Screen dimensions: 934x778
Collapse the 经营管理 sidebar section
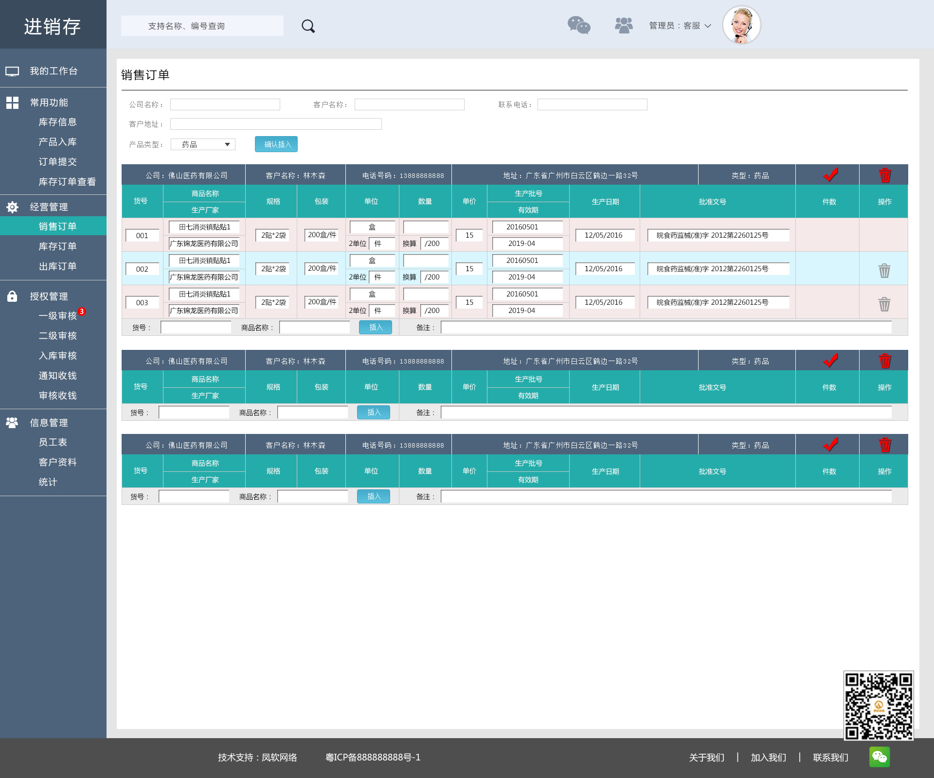(49, 207)
